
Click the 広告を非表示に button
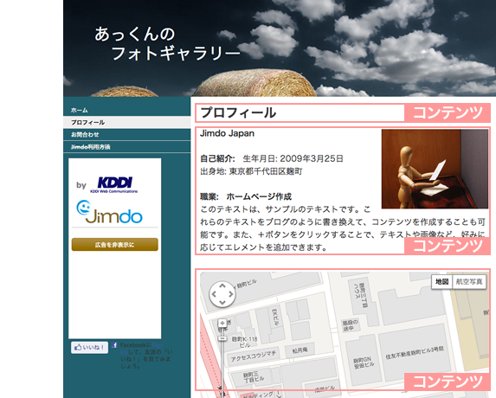pos(115,244)
